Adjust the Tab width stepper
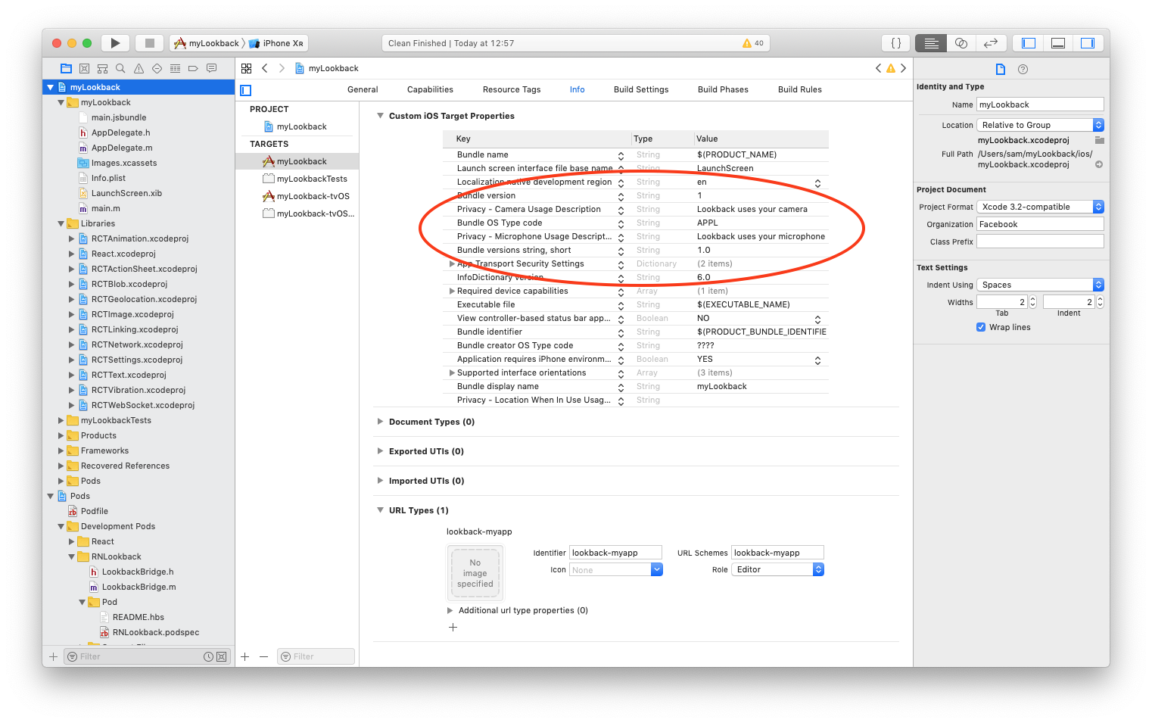The height and width of the screenshot is (723, 1152). click(x=1032, y=301)
